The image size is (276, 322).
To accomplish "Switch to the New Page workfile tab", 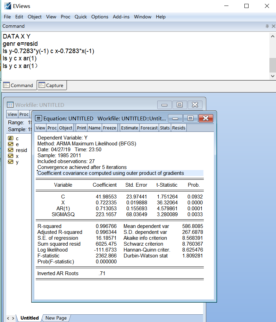I will tap(56, 318).
